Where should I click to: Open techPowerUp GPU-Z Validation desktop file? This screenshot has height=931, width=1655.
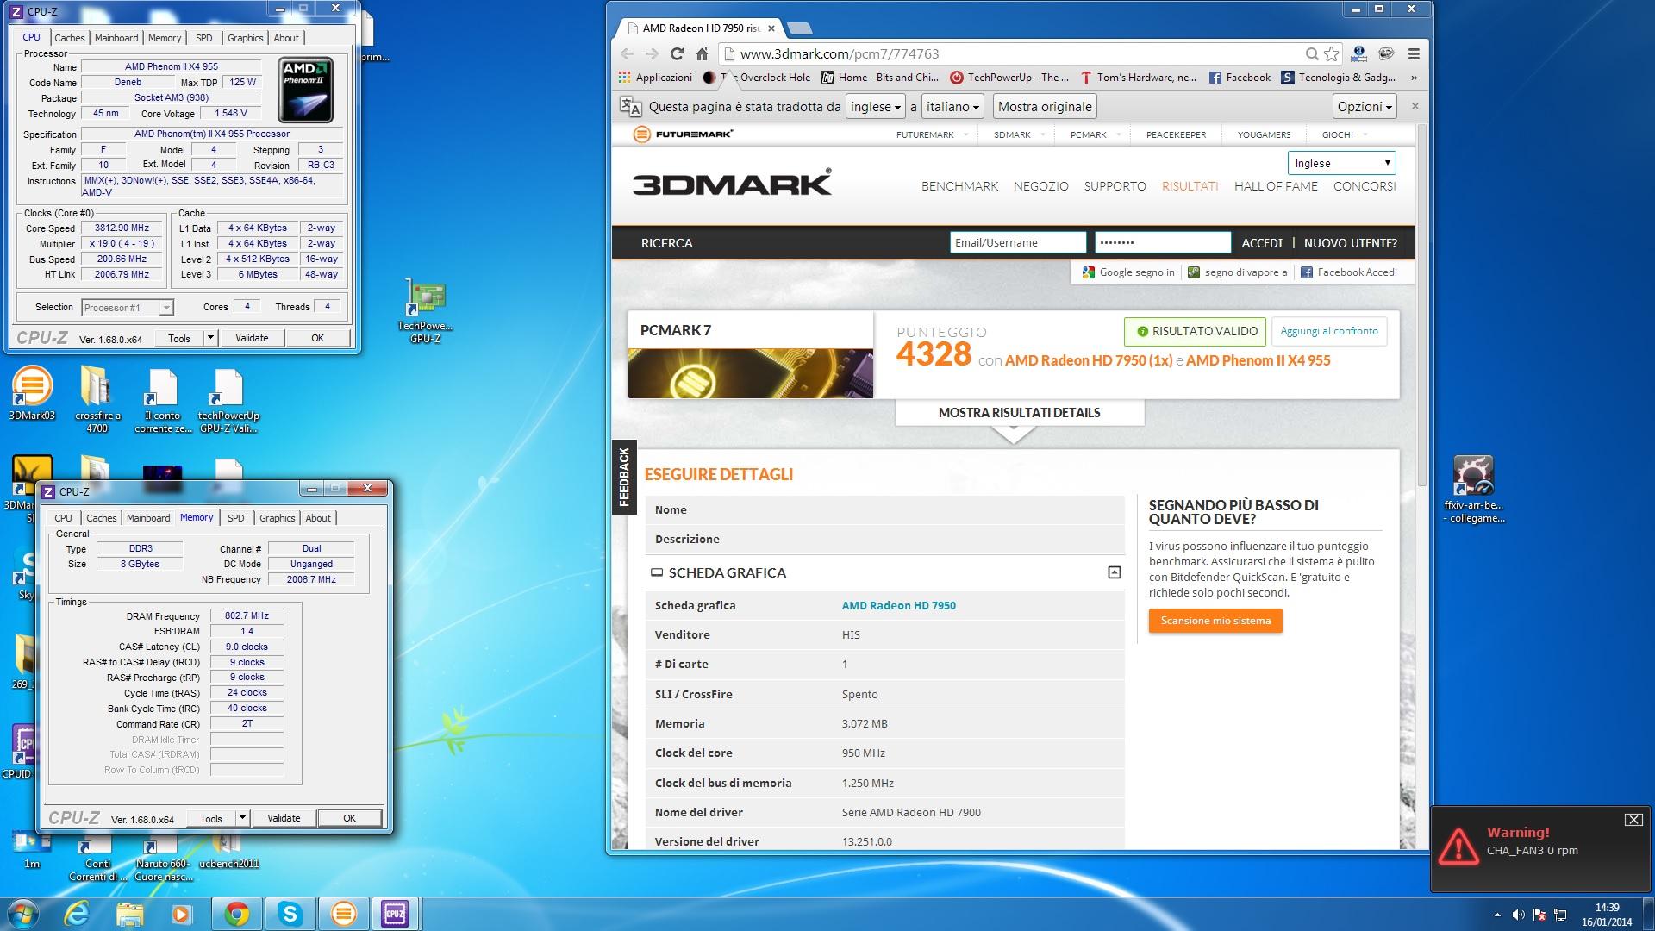tap(228, 400)
